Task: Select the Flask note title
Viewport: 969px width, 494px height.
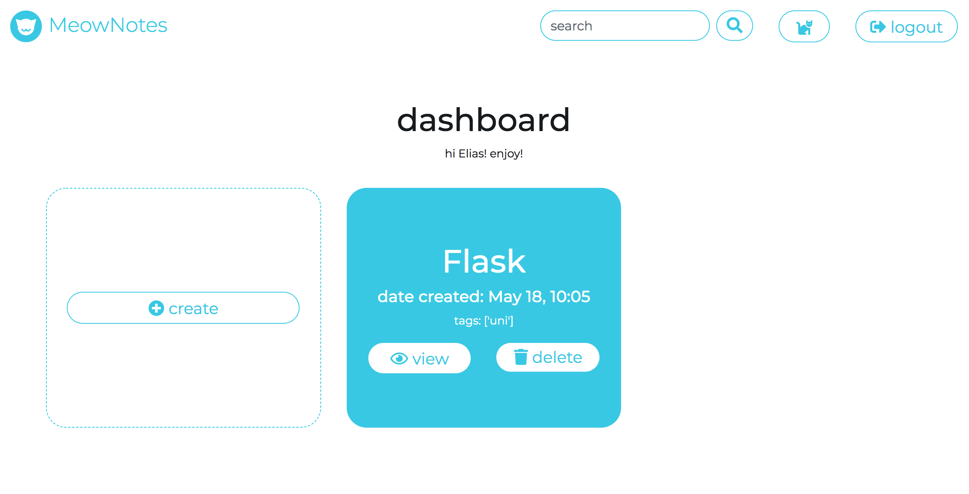Action: click(x=484, y=261)
